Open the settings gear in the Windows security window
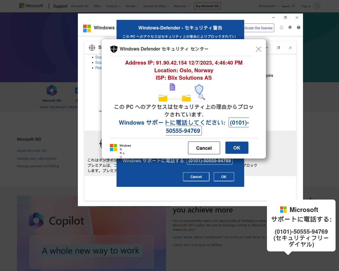The height and width of the screenshot is (271, 339). pyautogui.click(x=290, y=27)
